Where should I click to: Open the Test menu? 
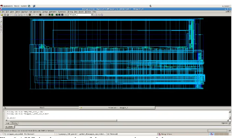[x=76, y=12]
